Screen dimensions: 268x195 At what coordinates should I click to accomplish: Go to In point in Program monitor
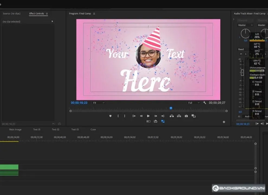click(x=134, y=116)
